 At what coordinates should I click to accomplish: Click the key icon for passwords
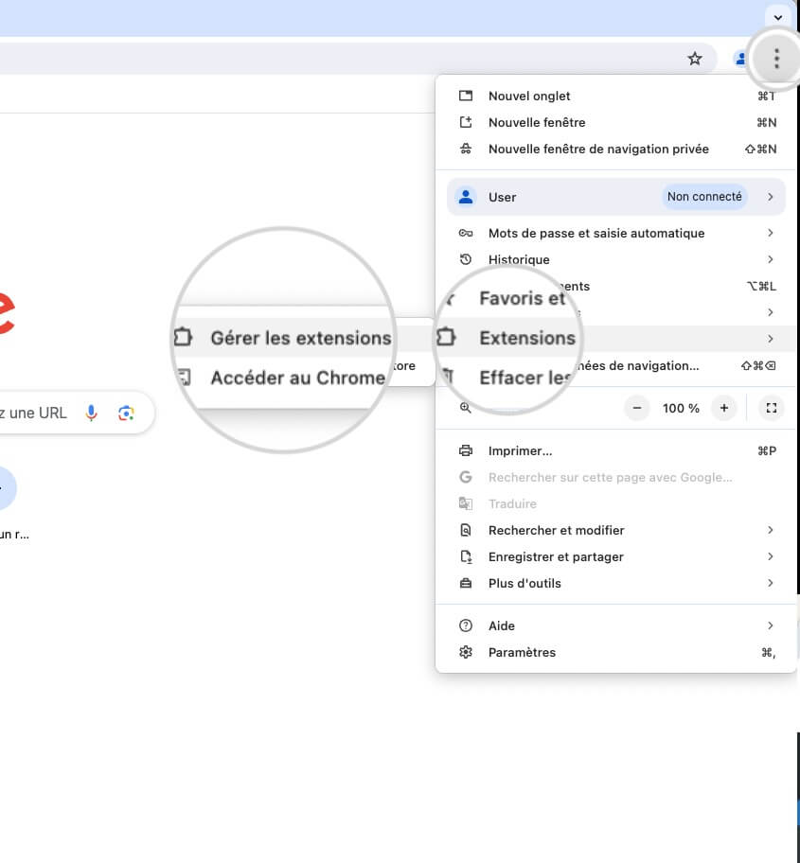pyautogui.click(x=466, y=233)
